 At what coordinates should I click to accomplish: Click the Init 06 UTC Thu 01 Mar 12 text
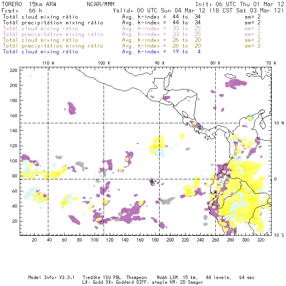click(240, 3)
